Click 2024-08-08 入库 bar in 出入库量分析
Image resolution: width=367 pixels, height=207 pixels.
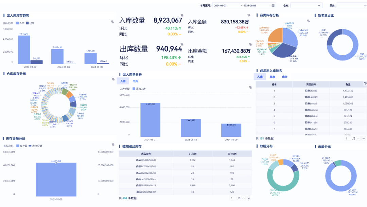191,128
